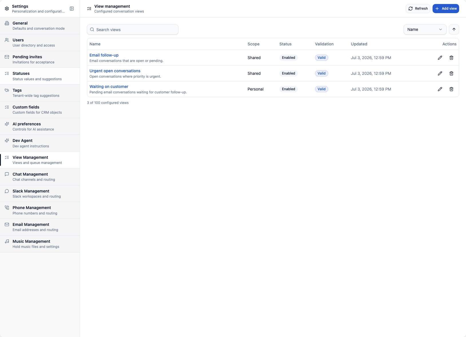Click the Email Management envelope icon
This screenshot has height=337, width=466.
[7, 224]
